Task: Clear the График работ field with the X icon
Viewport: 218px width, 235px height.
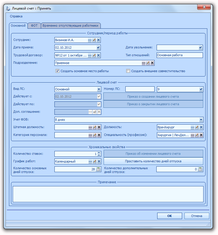Action: tap(99, 161)
